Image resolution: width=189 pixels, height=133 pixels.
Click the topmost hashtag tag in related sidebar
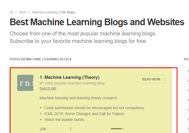tap(187, 71)
